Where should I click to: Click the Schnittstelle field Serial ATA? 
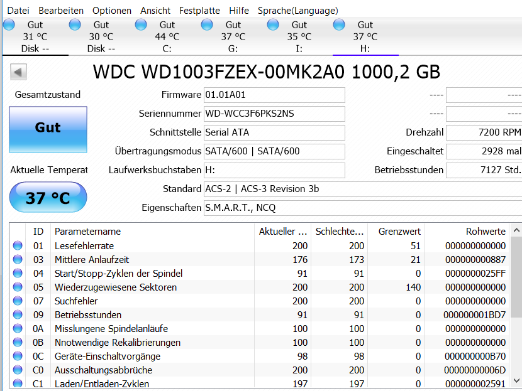[x=274, y=132]
